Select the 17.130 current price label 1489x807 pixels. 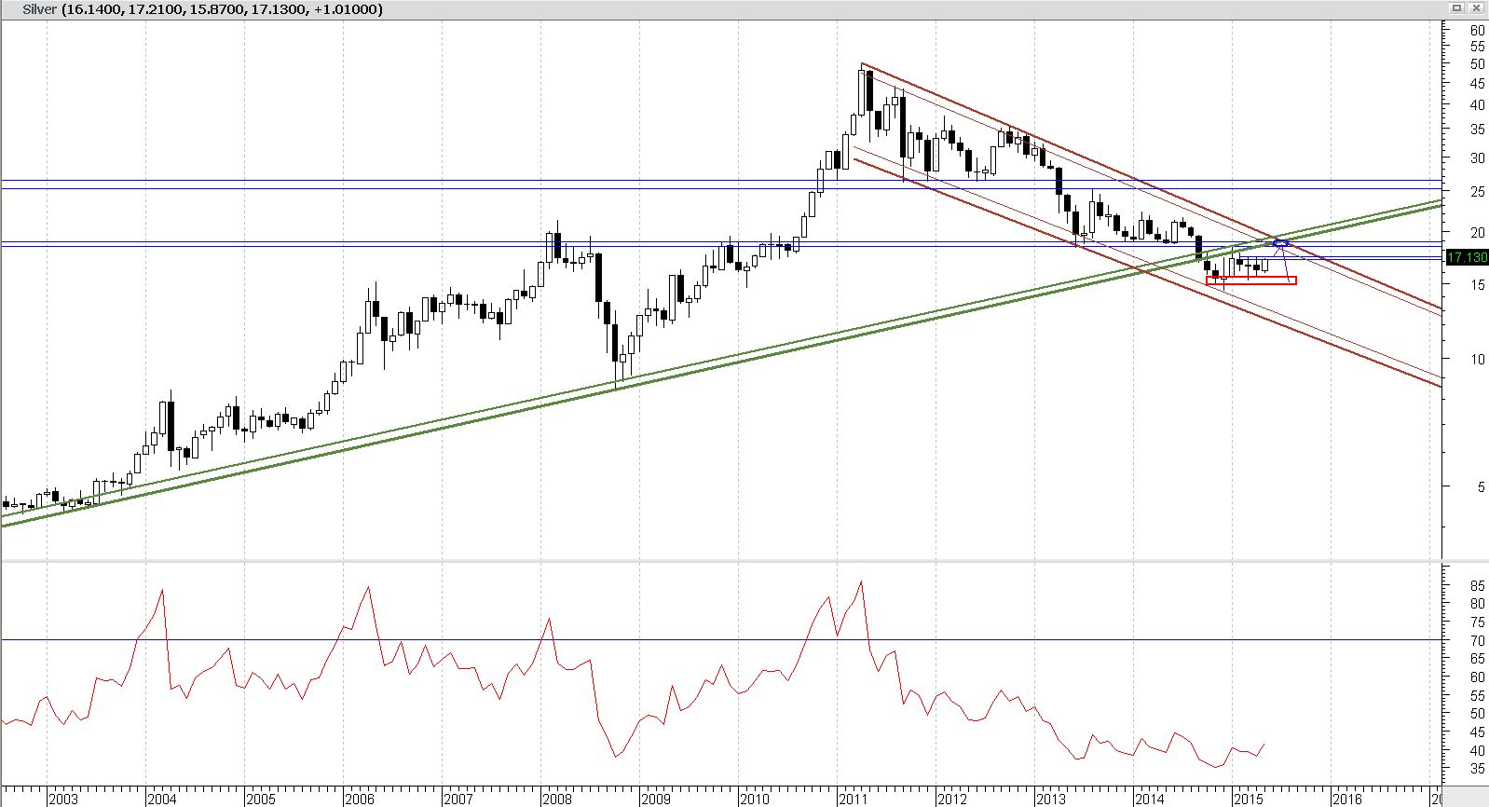click(1467, 257)
